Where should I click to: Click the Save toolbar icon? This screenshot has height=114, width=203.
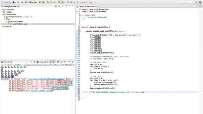(6, 2)
